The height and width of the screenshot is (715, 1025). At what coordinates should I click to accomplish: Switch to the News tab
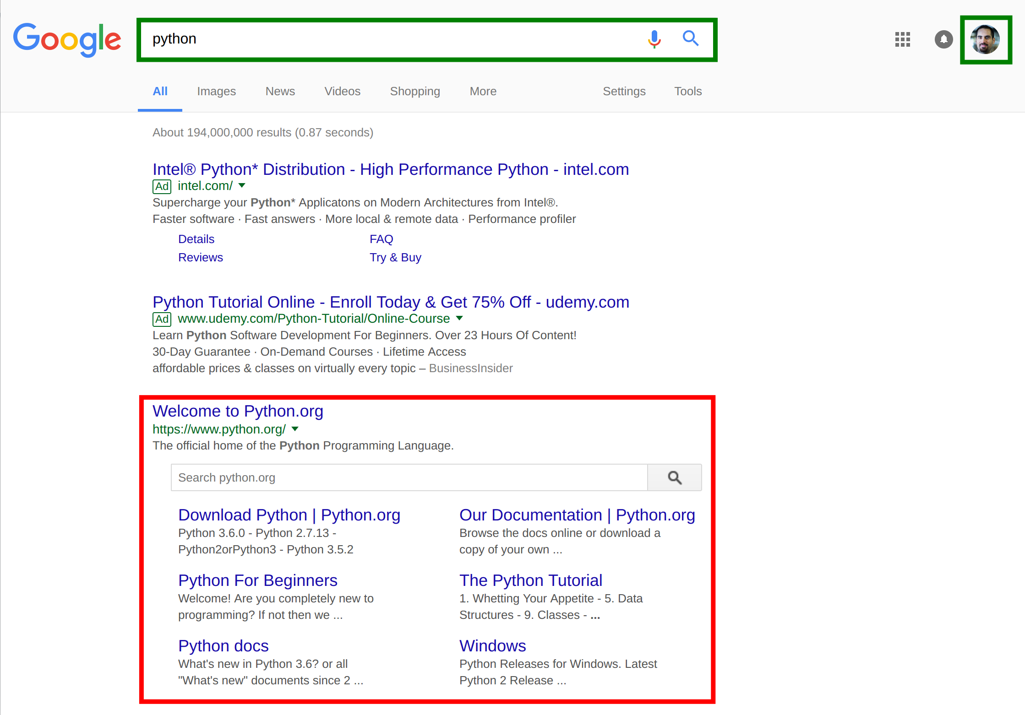[280, 91]
